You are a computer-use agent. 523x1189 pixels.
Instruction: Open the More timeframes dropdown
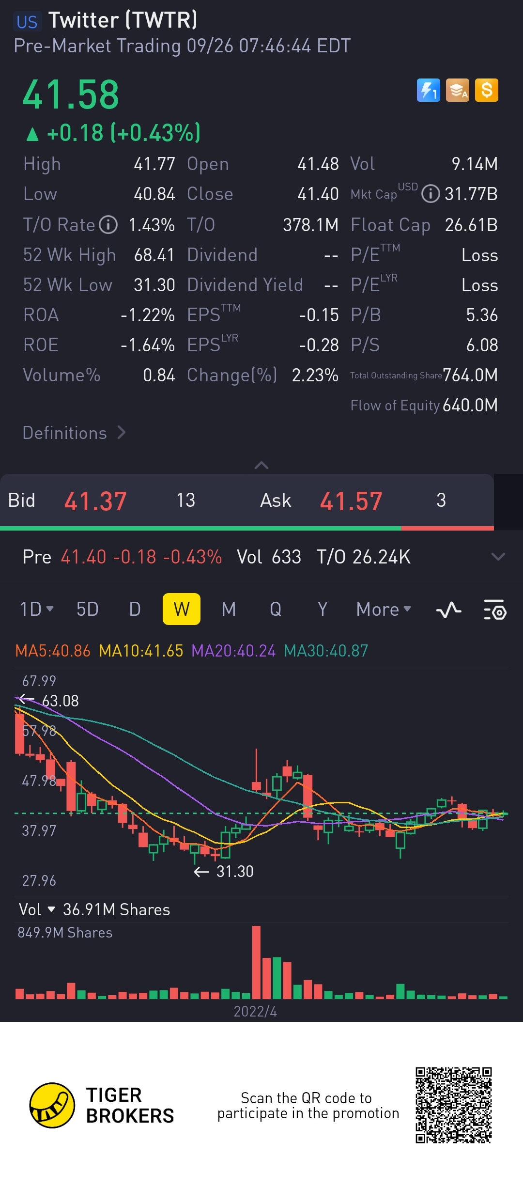click(x=384, y=609)
